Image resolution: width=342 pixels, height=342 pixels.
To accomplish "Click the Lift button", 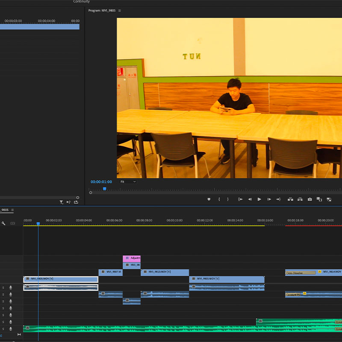I will click(x=290, y=199).
